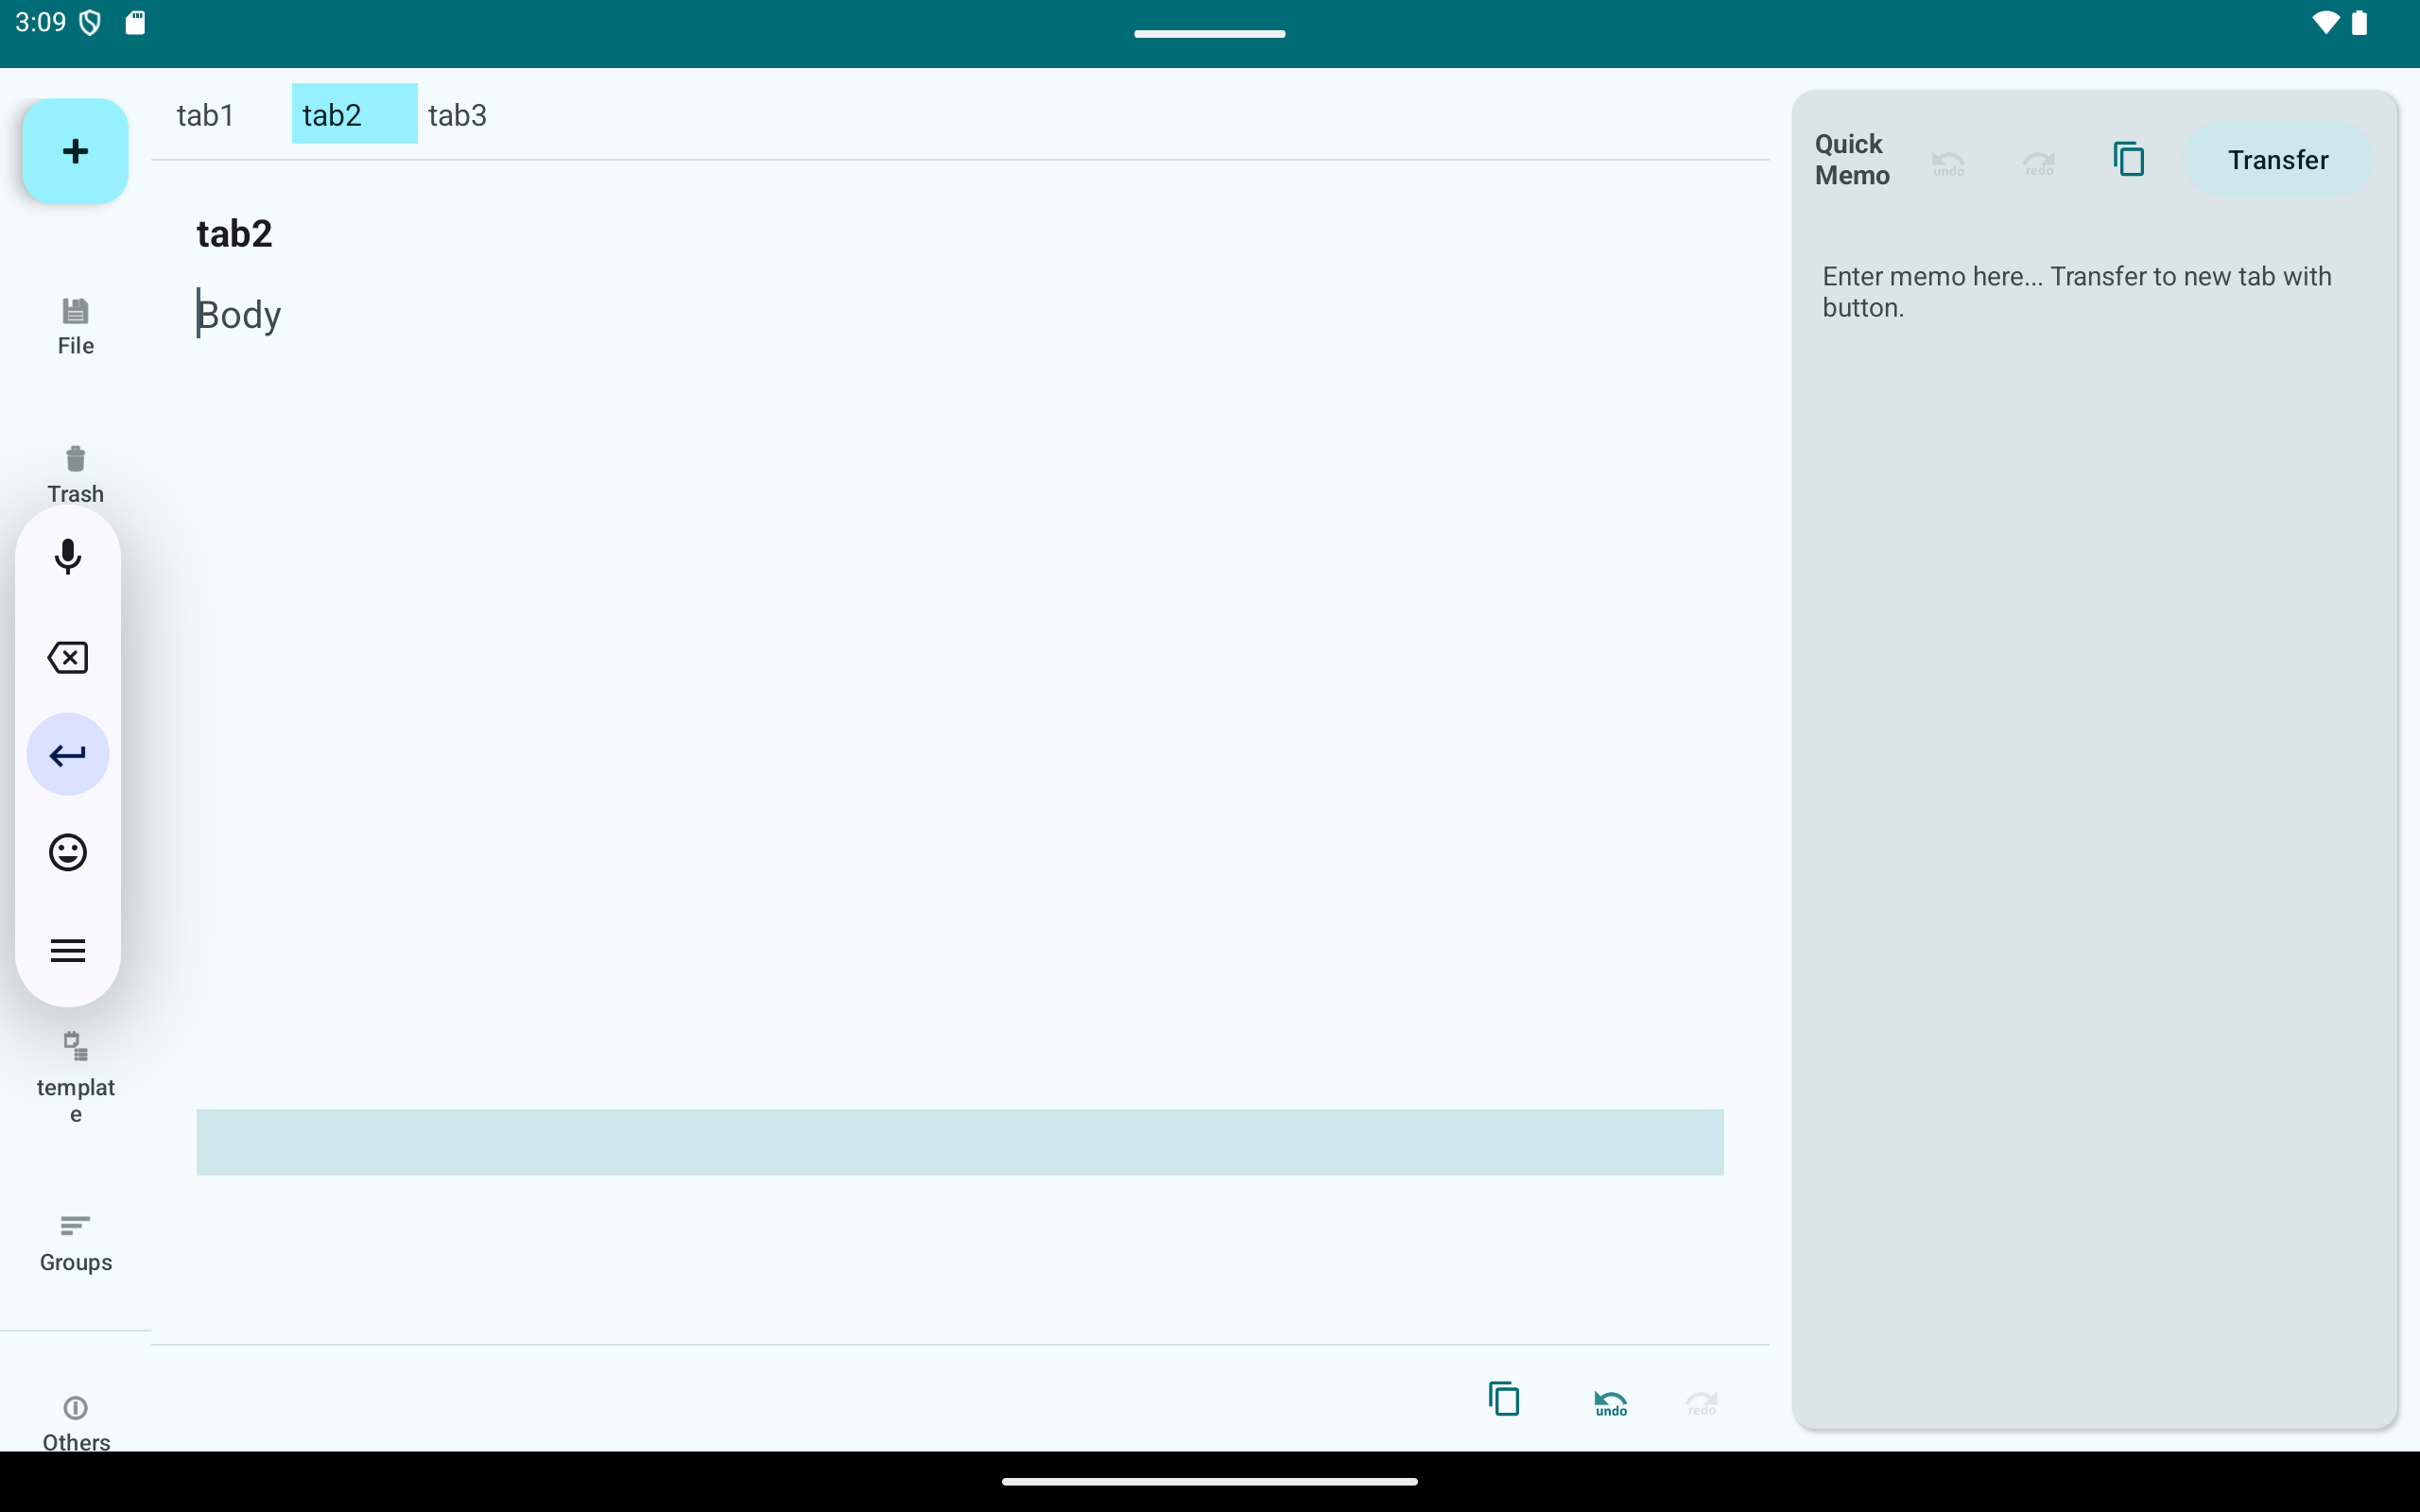
Task: Tap the plus button to add new tab
Action: pyautogui.click(x=75, y=151)
